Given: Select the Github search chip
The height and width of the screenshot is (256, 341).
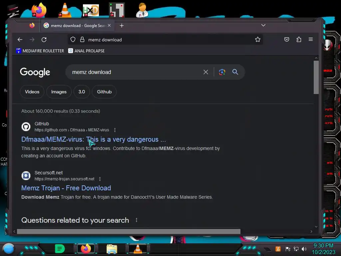Looking at the screenshot, I should tap(104, 92).
